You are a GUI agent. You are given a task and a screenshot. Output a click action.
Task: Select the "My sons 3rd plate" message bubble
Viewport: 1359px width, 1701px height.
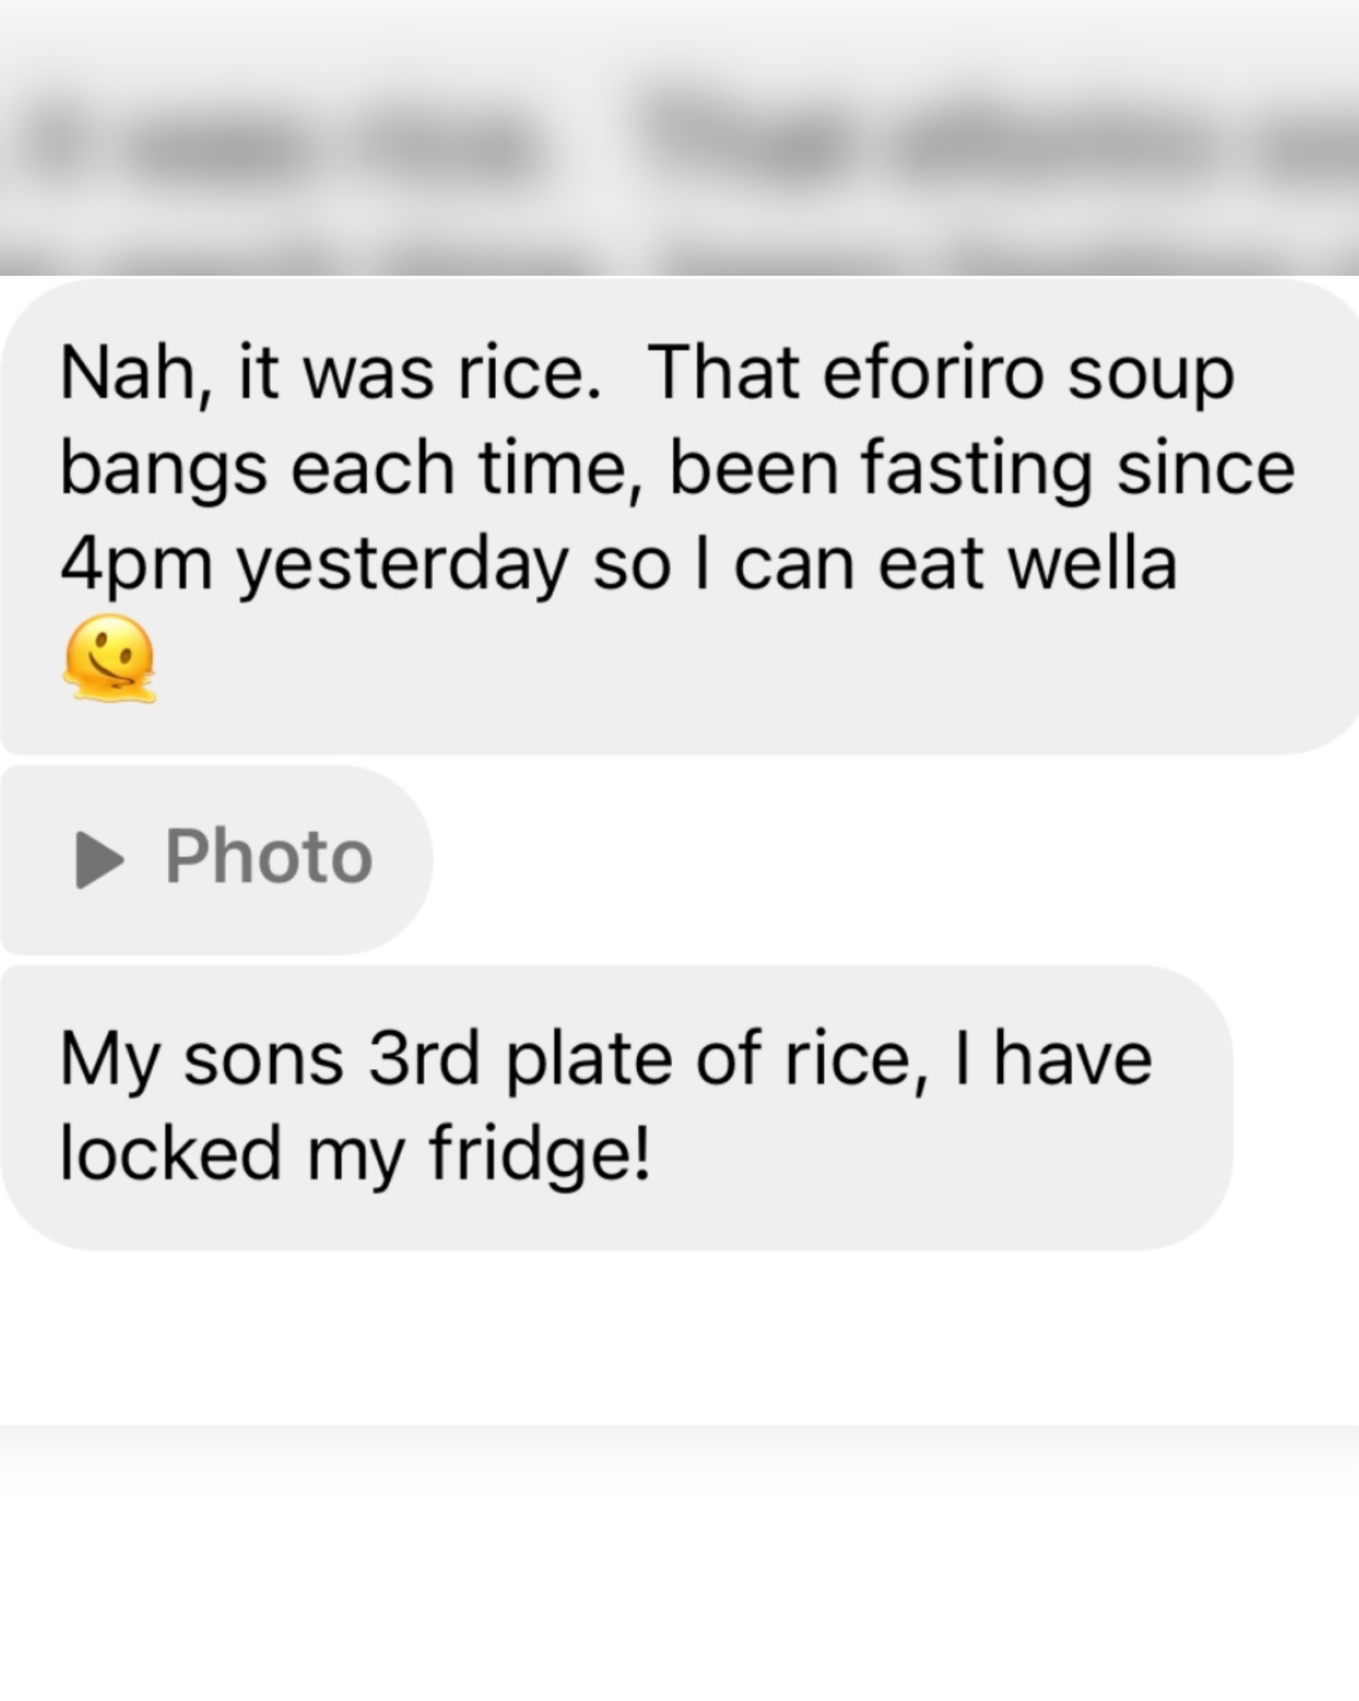tap(616, 1107)
